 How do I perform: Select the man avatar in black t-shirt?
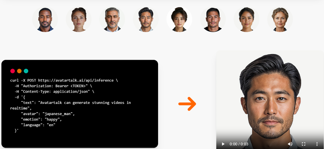(x=213, y=19)
